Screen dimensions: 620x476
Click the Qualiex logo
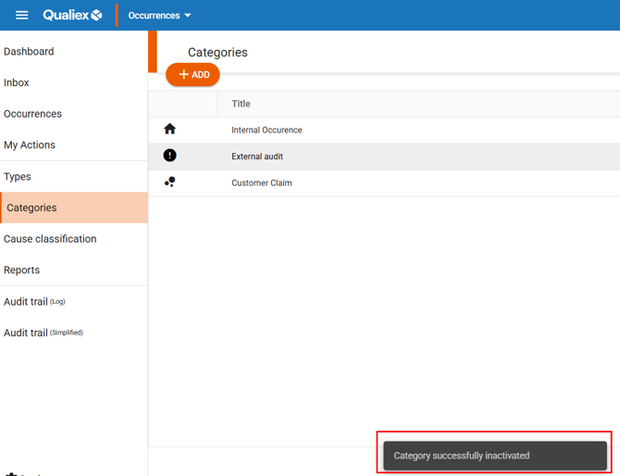tap(72, 15)
